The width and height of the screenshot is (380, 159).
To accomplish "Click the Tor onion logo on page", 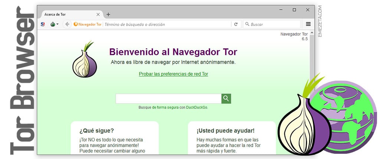I will click(x=84, y=59).
